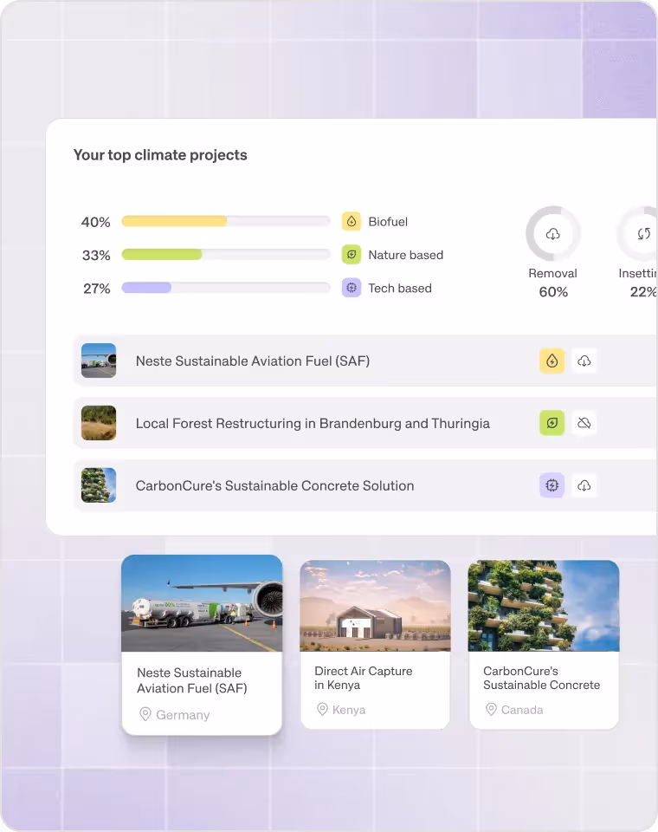The width and height of the screenshot is (658, 832).
Task: Click crossed-out cloud icon in Local Forest row
Action: pos(584,423)
